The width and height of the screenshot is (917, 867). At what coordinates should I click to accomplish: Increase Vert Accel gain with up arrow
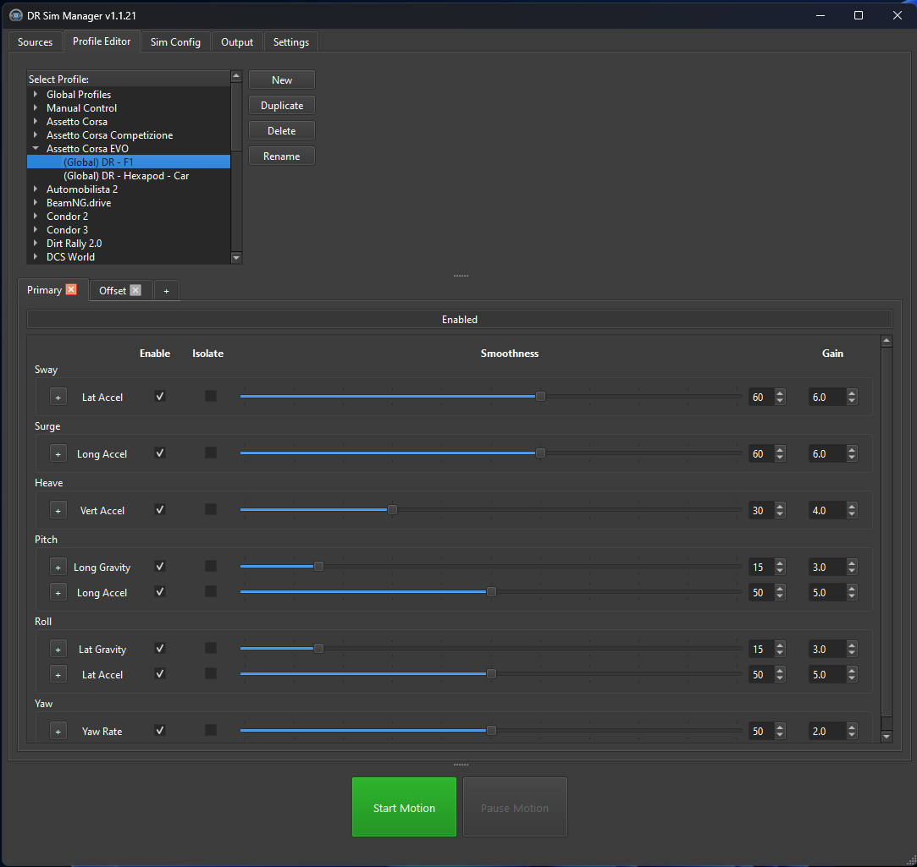click(852, 507)
